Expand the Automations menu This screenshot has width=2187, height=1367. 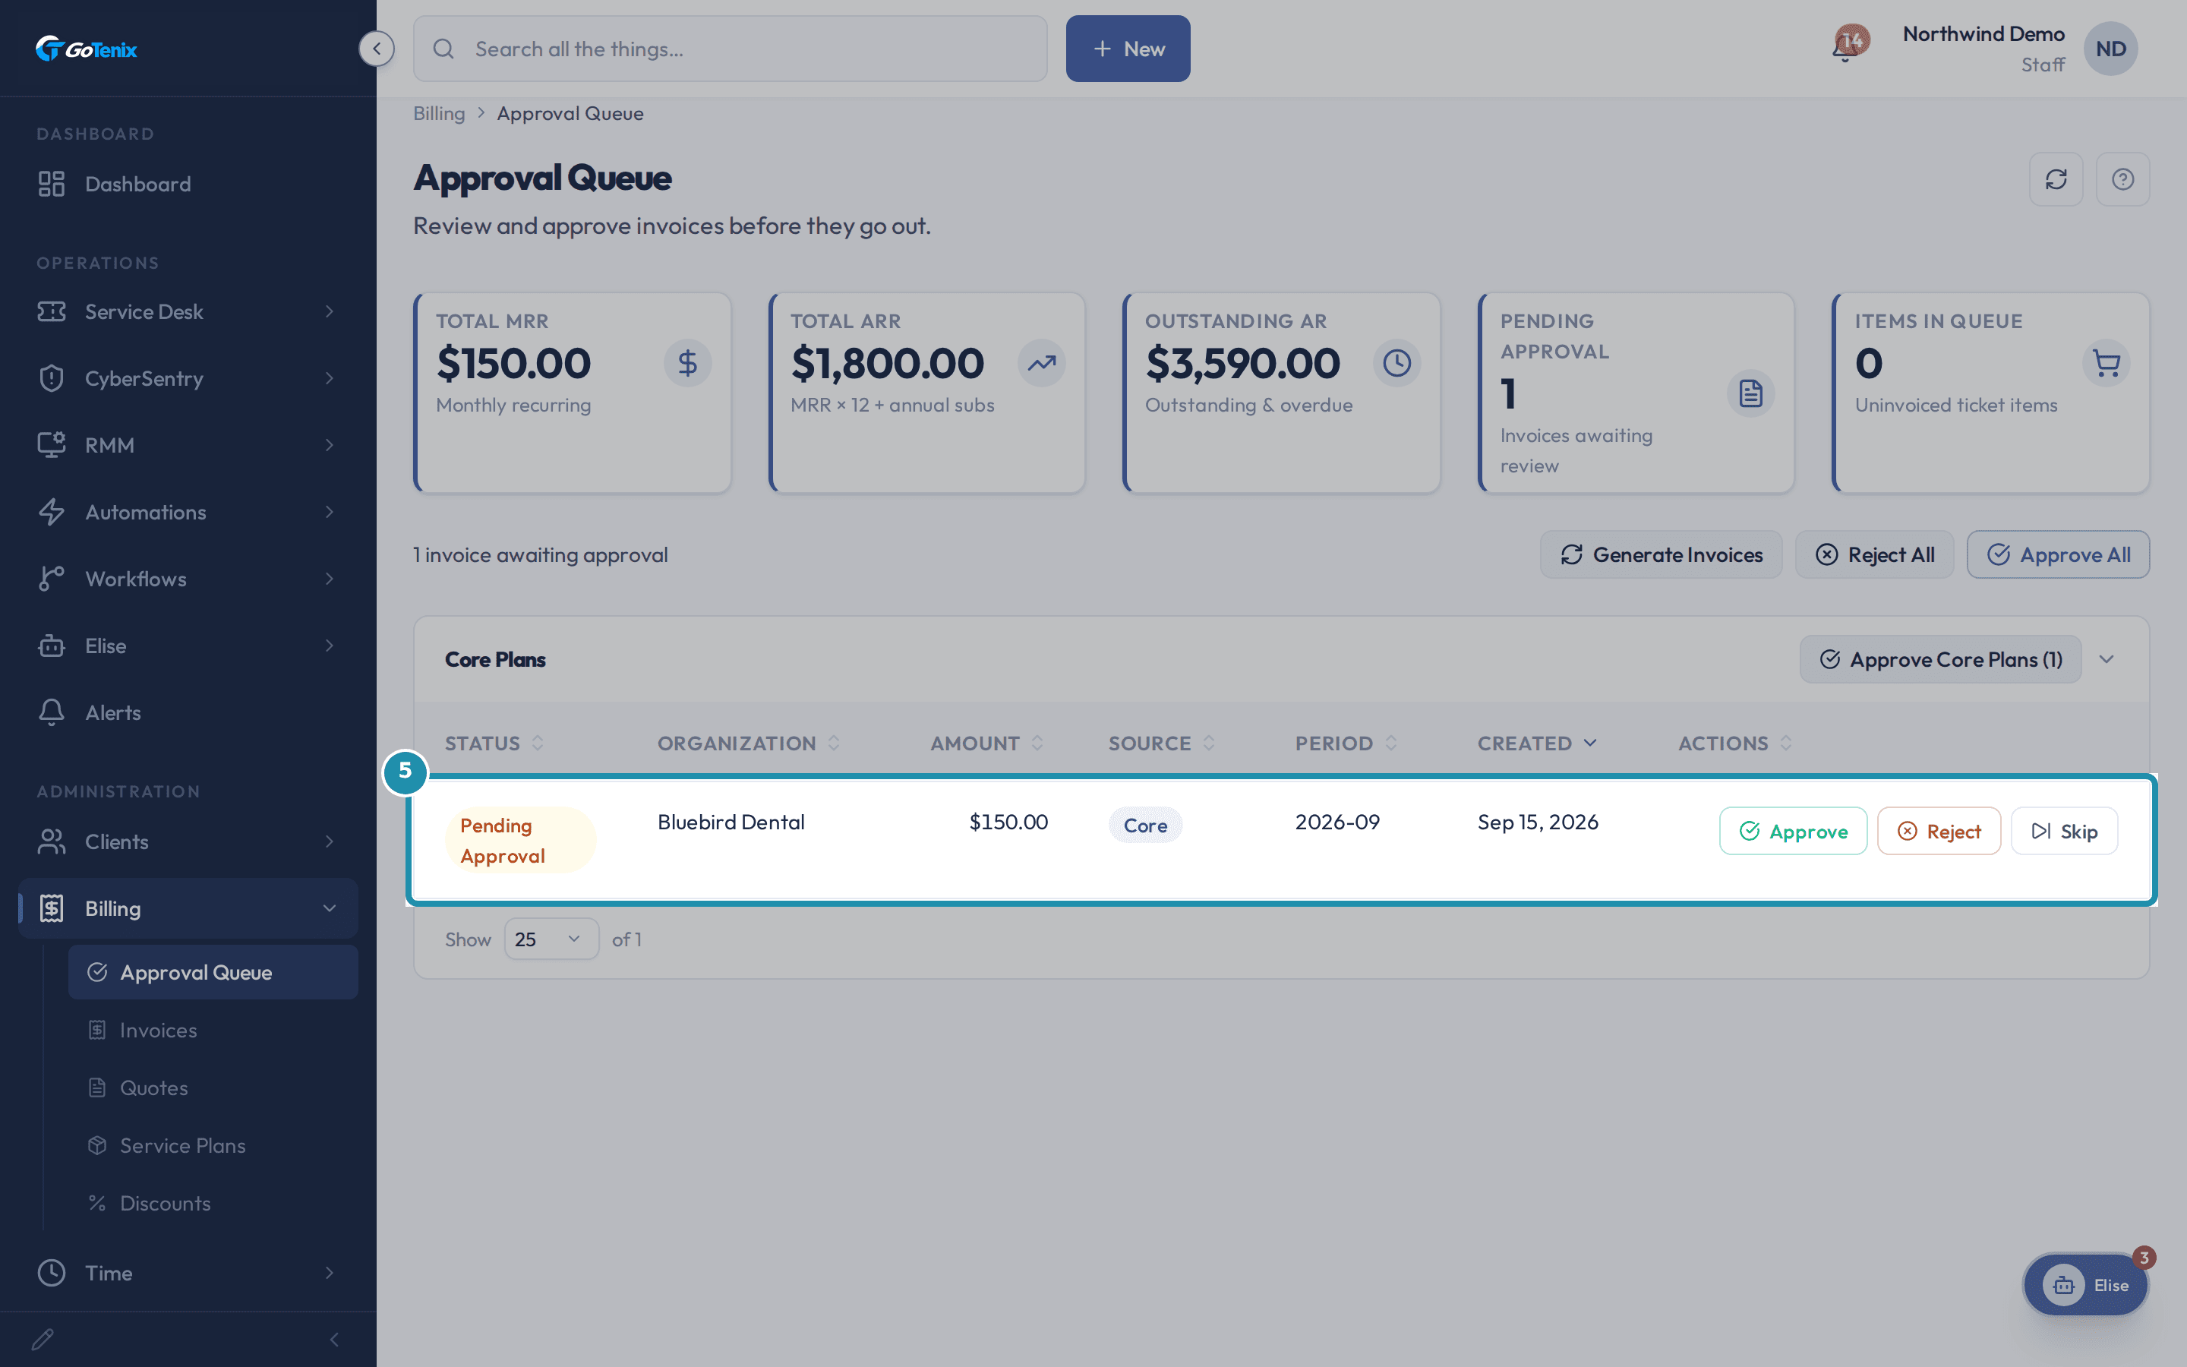[187, 513]
